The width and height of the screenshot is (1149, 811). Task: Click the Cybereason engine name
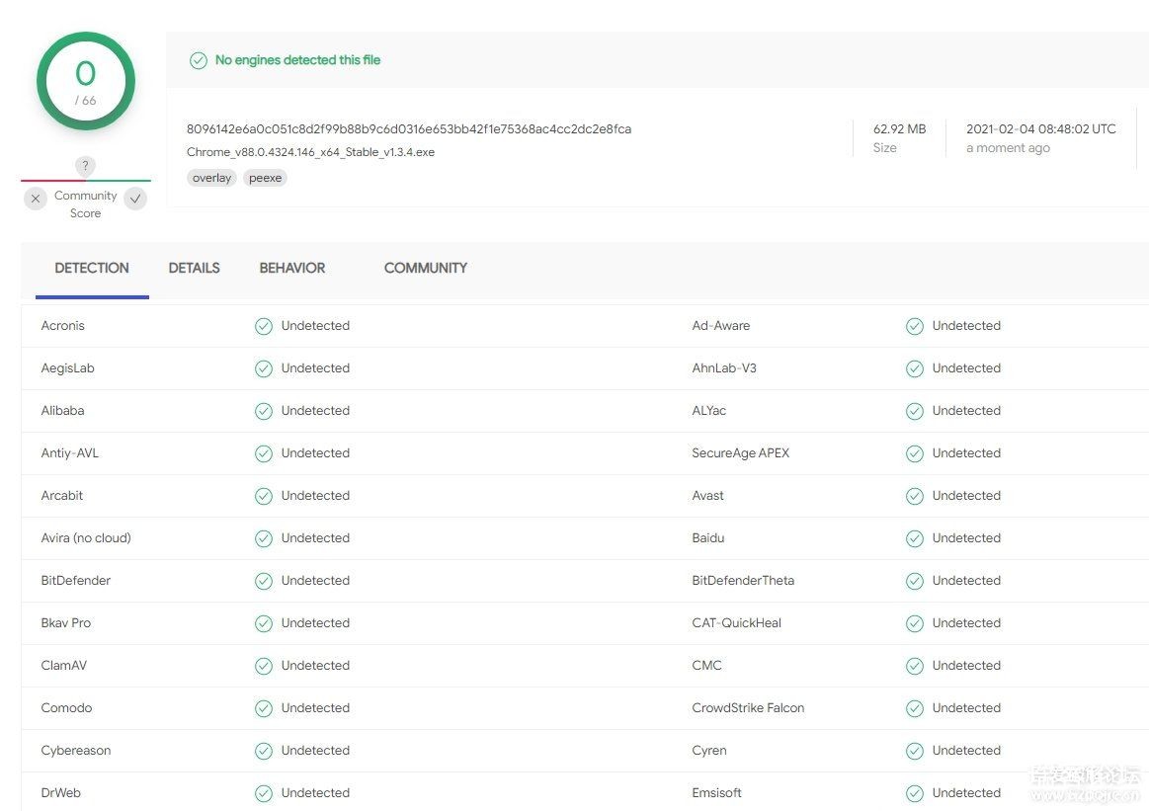[75, 751]
